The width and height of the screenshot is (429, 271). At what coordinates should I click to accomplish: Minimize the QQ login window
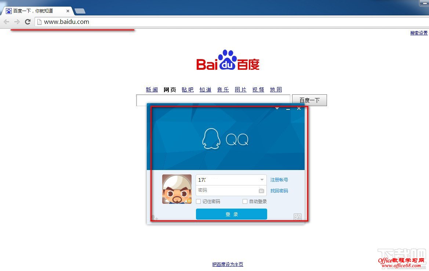(x=288, y=109)
